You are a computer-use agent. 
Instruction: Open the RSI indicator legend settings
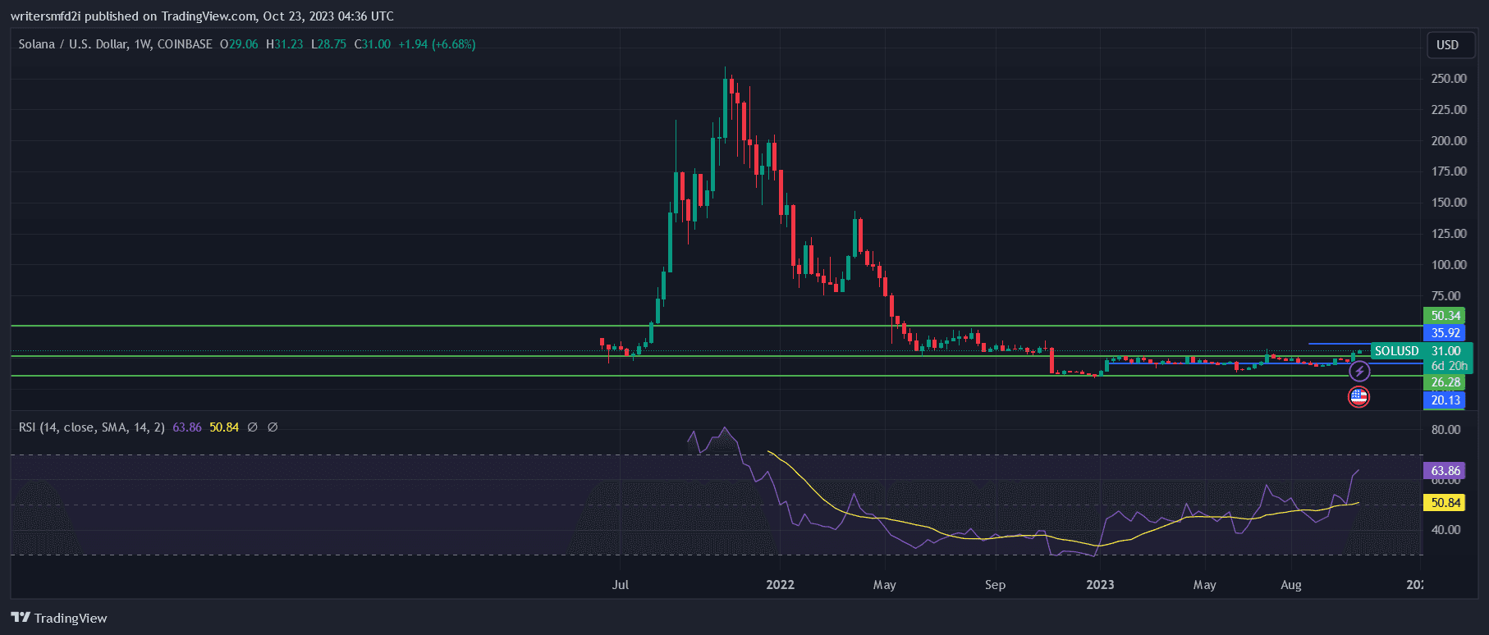pos(91,427)
